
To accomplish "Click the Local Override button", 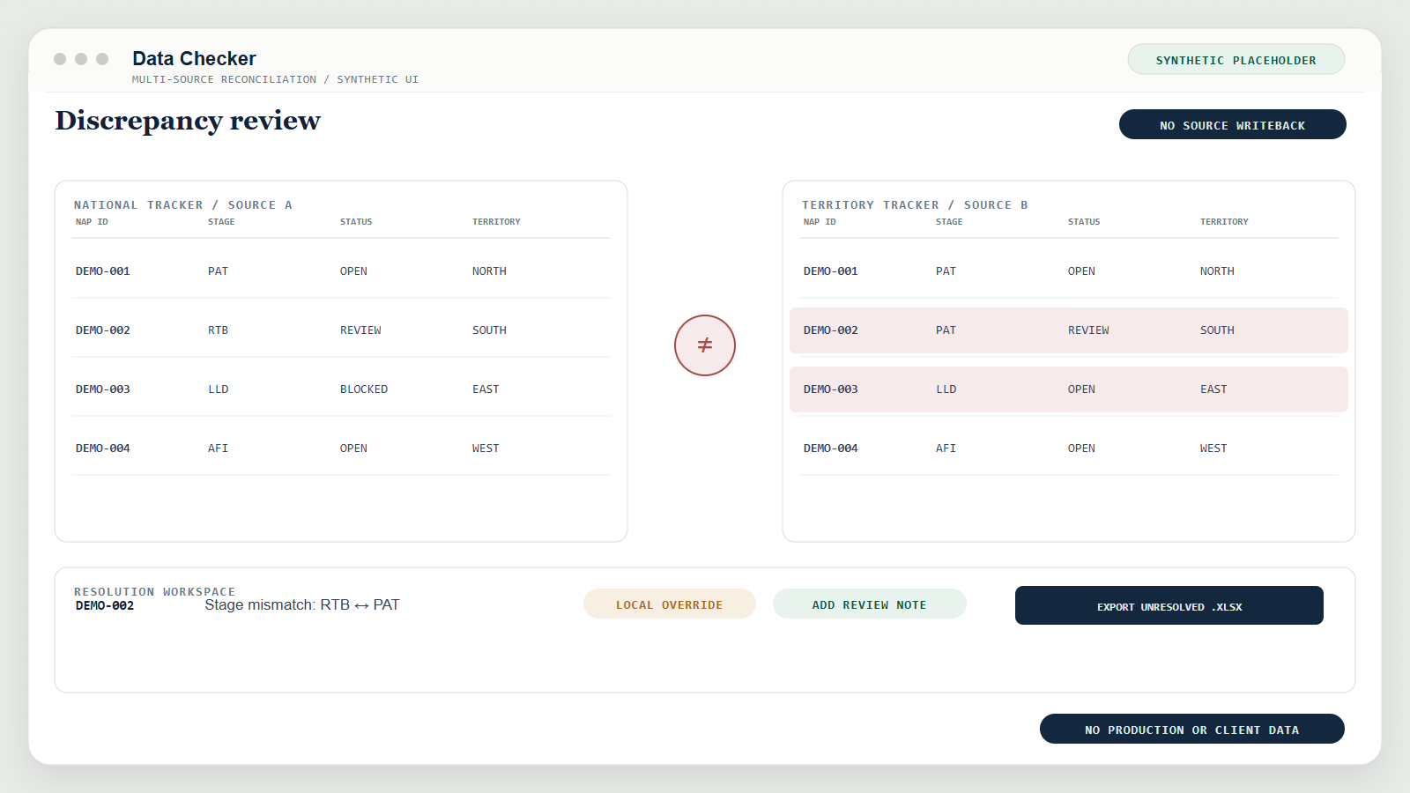I will coord(670,604).
